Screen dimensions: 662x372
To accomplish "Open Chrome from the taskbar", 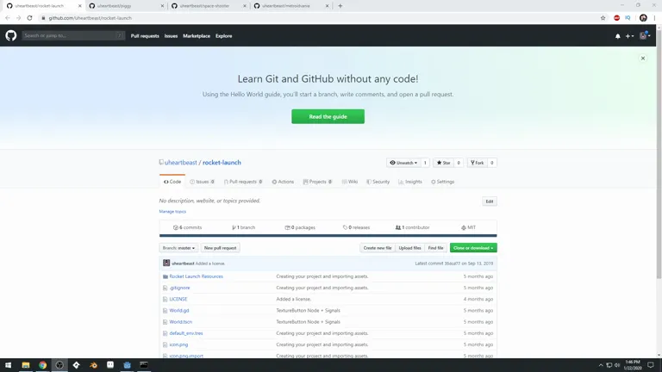I will [x=42, y=365].
